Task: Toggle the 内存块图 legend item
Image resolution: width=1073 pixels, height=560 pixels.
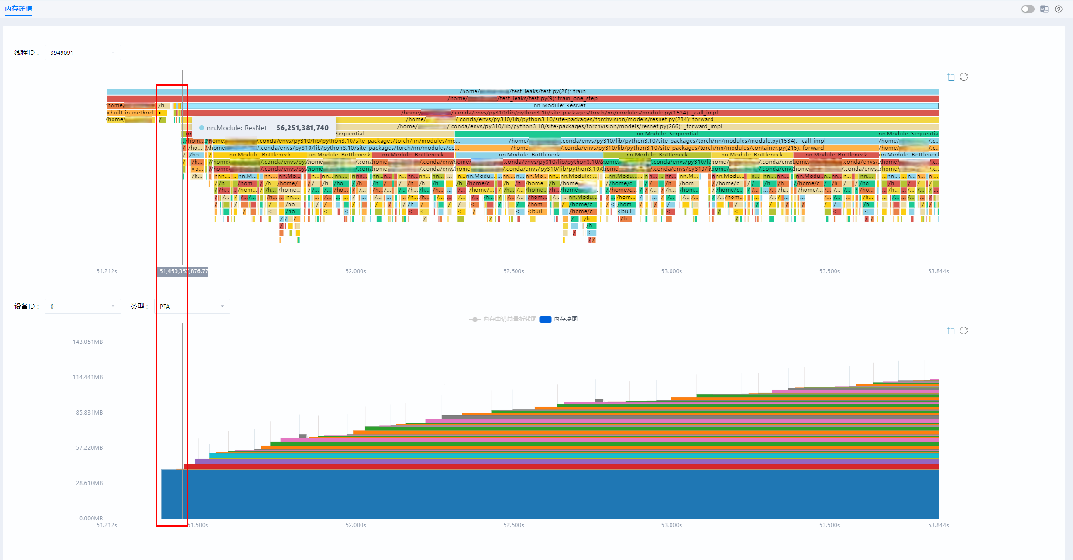Action: 558,319
